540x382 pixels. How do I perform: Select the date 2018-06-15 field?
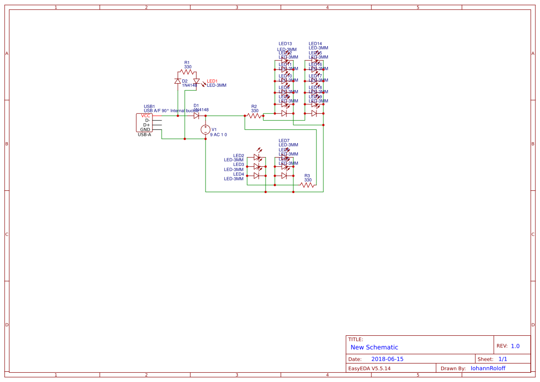point(387,359)
